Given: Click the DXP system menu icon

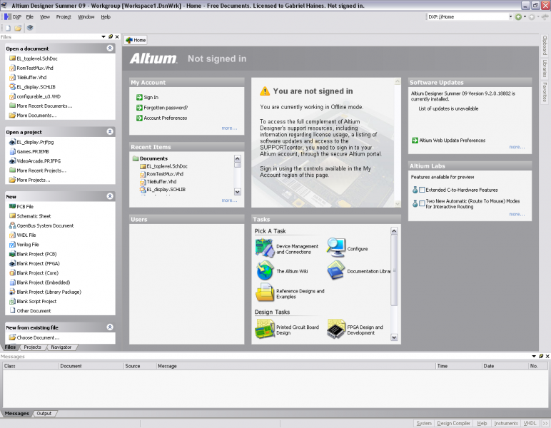Looking at the screenshot, I should [x=8, y=16].
